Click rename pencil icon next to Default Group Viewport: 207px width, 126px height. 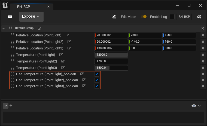[x=40, y=28]
